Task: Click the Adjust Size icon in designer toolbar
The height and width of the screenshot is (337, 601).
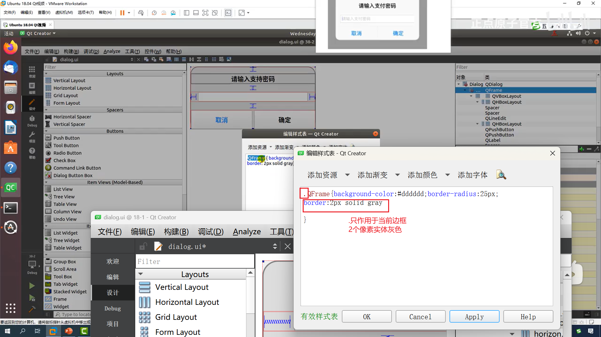Action: click(x=229, y=59)
